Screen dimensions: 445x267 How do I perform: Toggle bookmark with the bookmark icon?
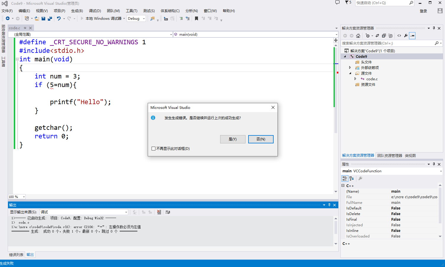click(196, 19)
